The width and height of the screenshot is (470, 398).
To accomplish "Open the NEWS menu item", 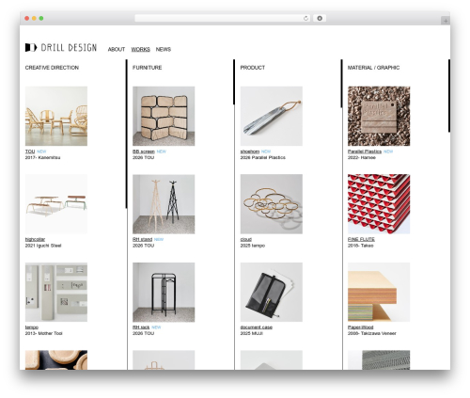I will (164, 50).
